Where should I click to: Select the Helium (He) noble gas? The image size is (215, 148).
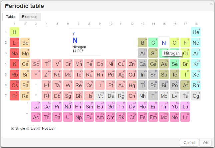point(196,32)
